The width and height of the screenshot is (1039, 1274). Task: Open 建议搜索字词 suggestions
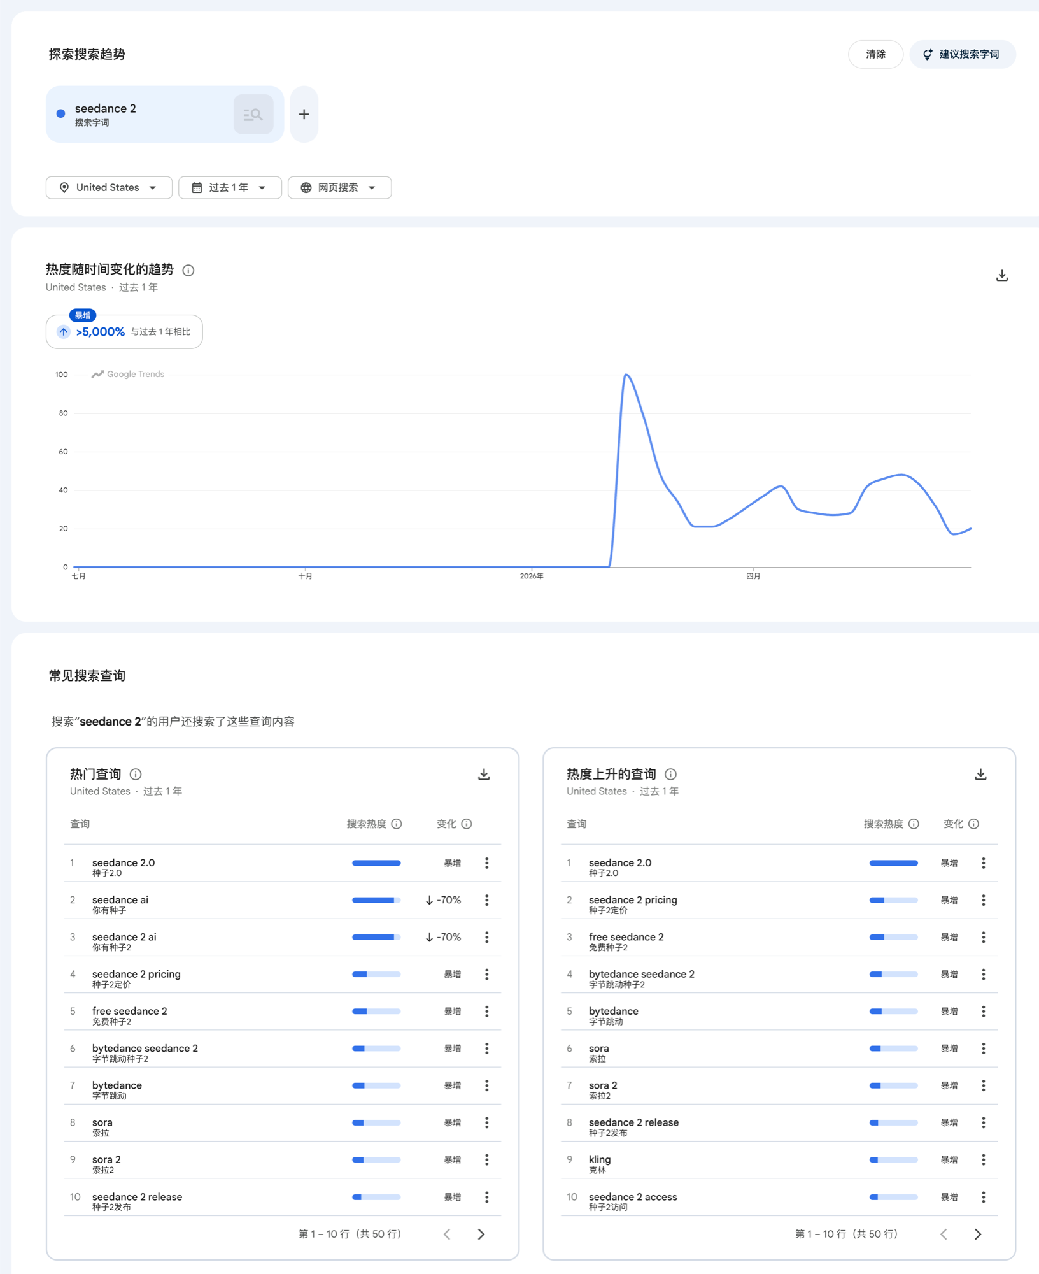pos(962,54)
